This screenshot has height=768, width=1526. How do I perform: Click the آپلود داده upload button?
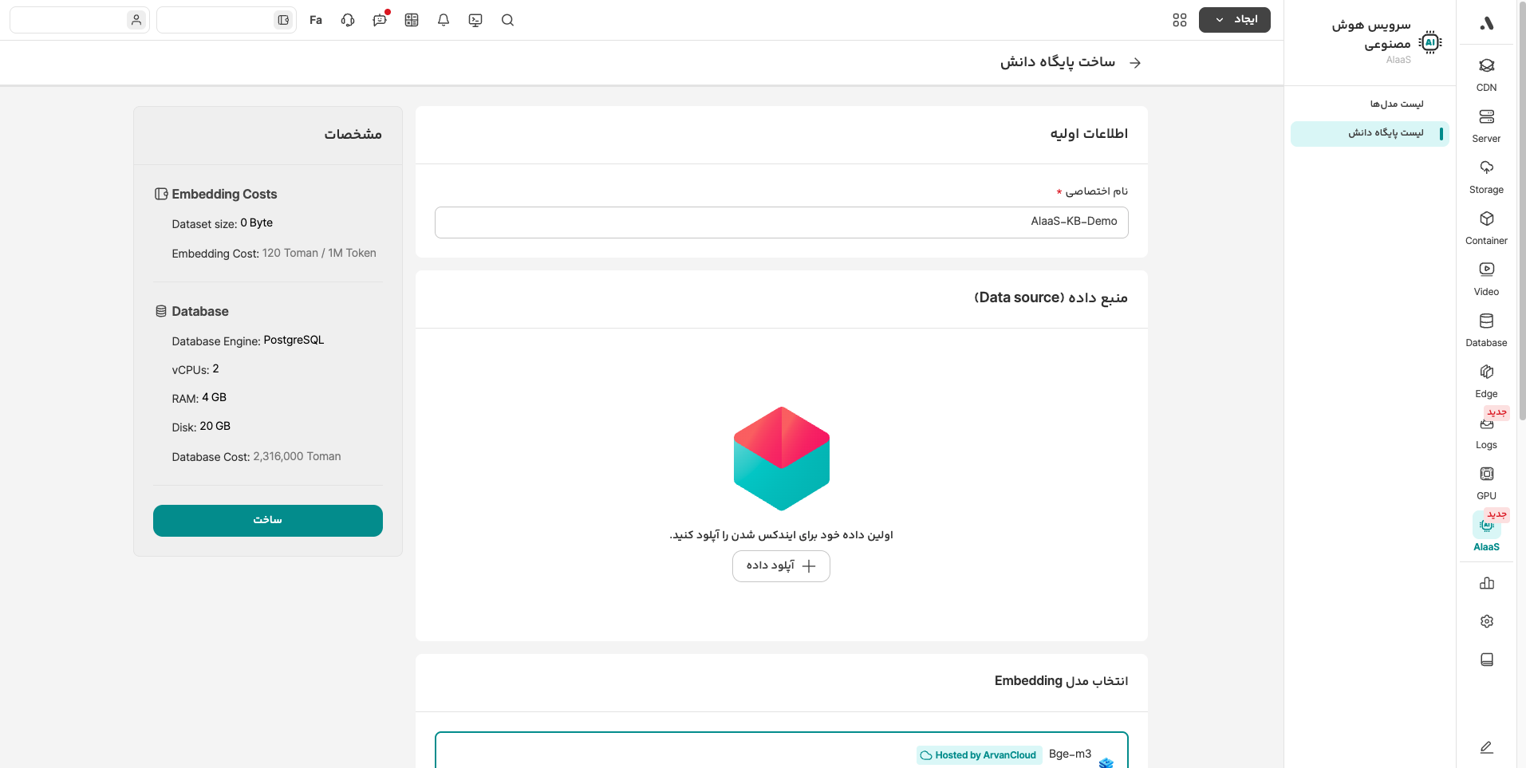(x=781, y=566)
